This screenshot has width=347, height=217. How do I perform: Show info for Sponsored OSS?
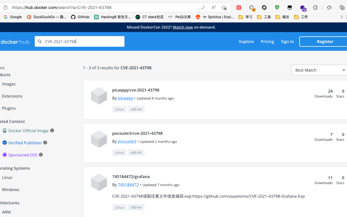pos(41,155)
